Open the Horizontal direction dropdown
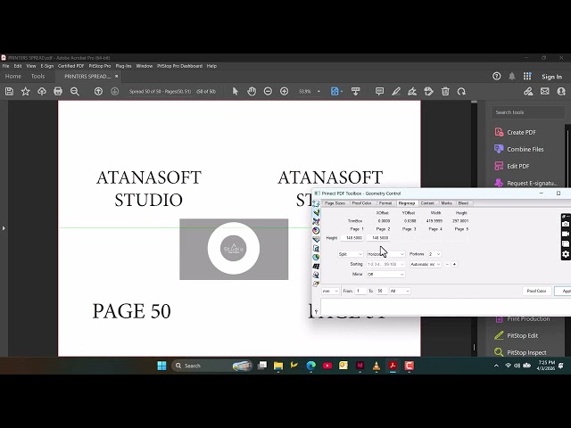 click(x=385, y=254)
